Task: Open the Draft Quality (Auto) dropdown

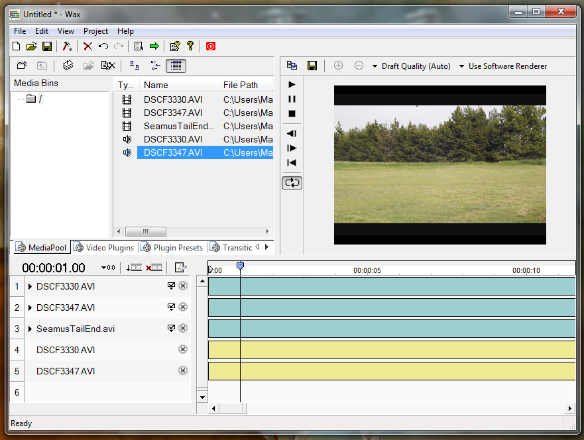Action: coord(412,66)
